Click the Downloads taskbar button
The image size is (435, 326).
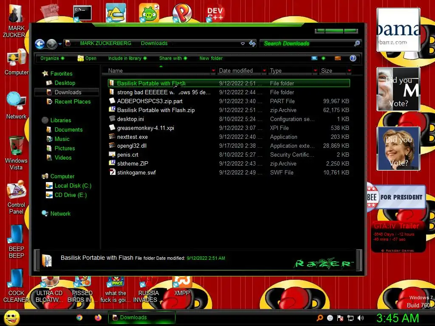point(142,318)
